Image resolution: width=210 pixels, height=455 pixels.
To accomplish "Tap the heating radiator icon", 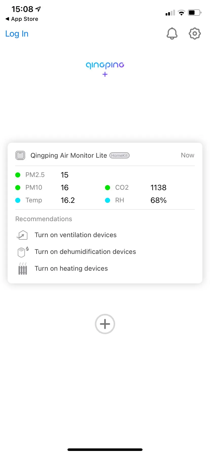I will (23, 269).
